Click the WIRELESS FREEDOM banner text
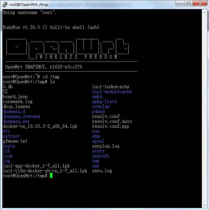 coord(78,57)
